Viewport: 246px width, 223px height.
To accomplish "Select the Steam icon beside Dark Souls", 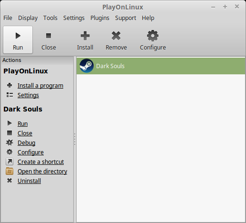I will 87,66.
